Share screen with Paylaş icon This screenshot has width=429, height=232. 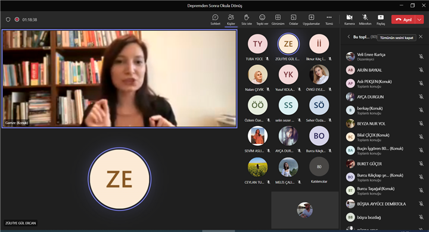[x=381, y=20]
